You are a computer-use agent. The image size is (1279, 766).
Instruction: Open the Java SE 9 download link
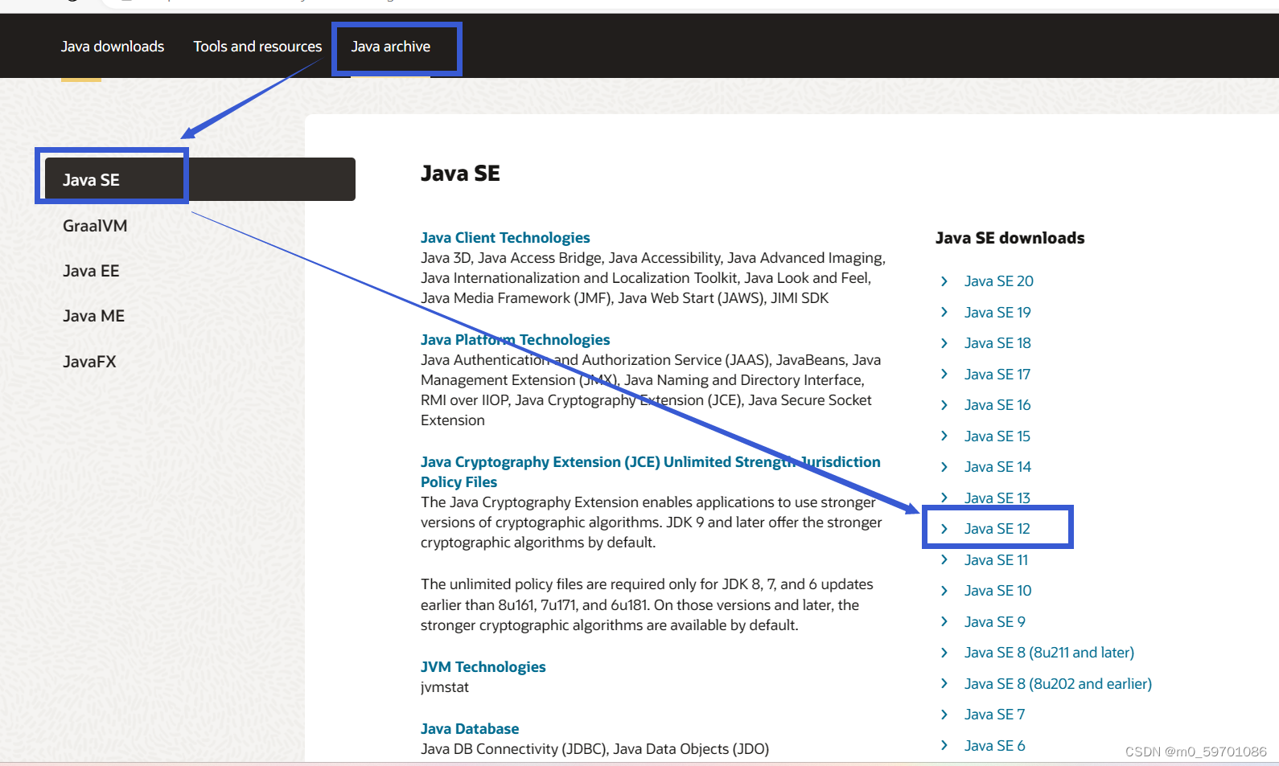994,622
